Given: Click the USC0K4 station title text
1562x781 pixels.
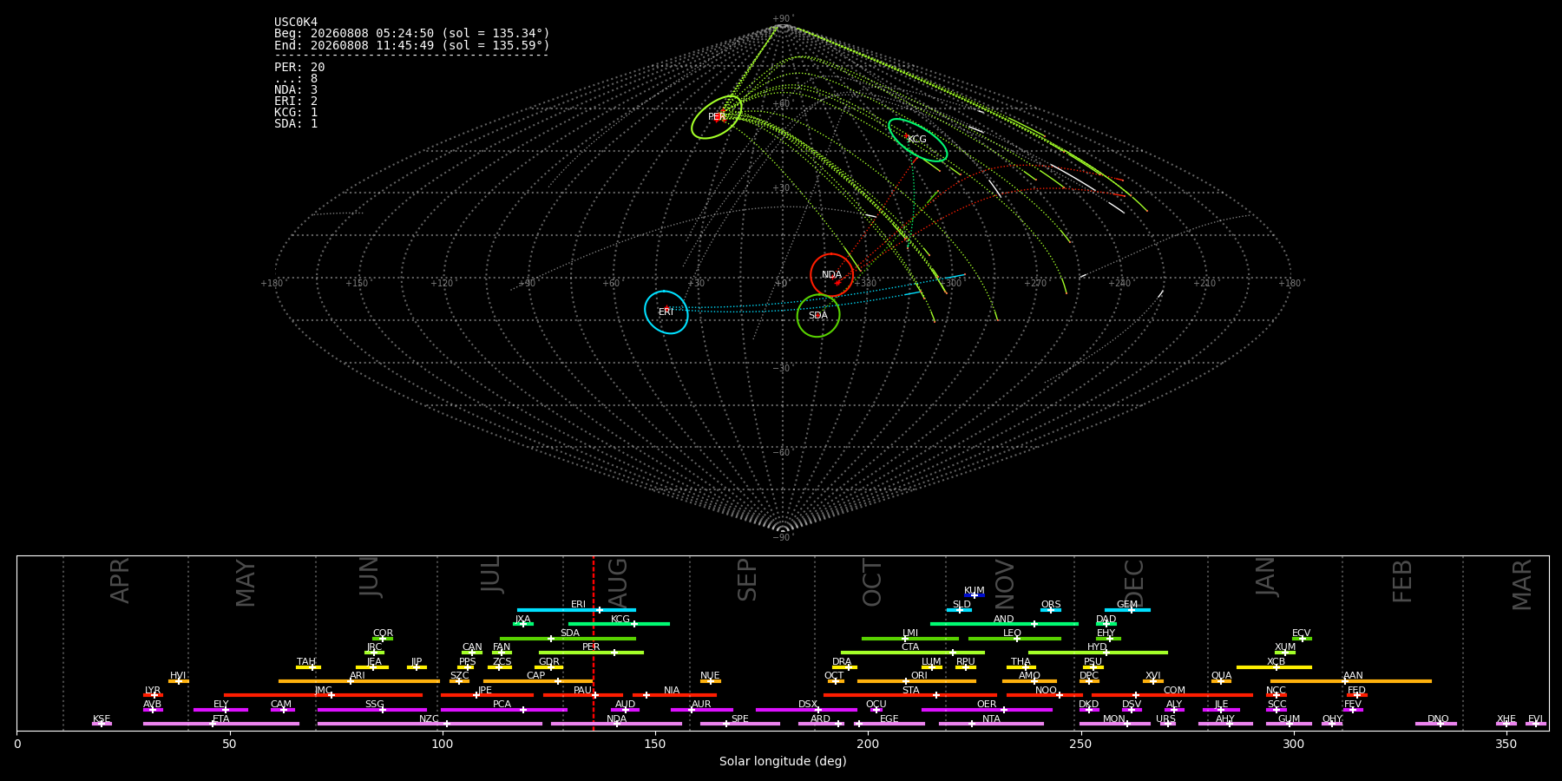Looking at the screenshot, I should pyautogui.click(x=296, y=23).
